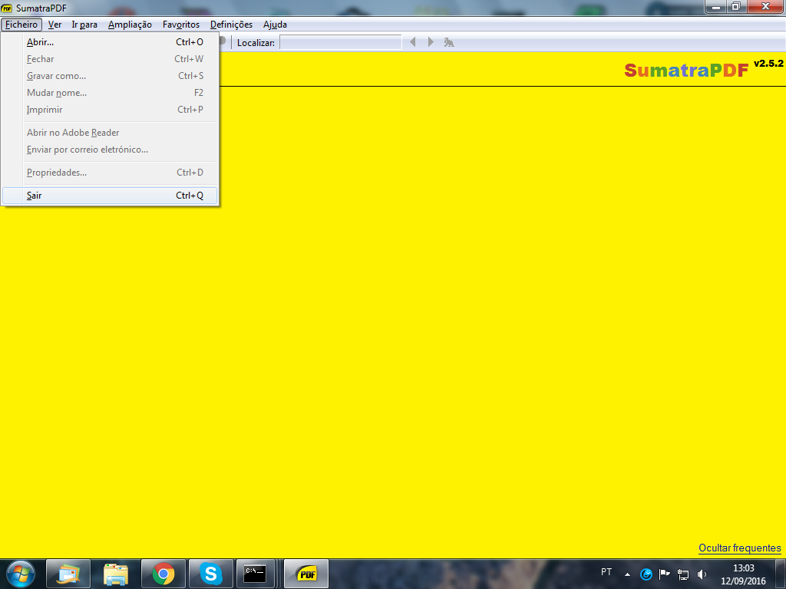Open the Ampliação menu
The image size is (786, 589).
(x=130, y=25)
